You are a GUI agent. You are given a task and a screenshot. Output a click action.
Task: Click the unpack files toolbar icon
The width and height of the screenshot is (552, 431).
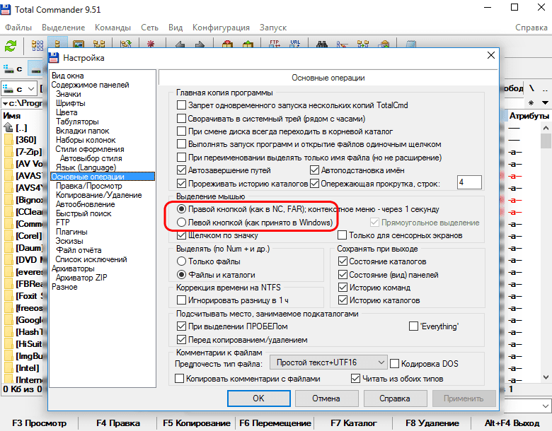click(x=248, y=45)
